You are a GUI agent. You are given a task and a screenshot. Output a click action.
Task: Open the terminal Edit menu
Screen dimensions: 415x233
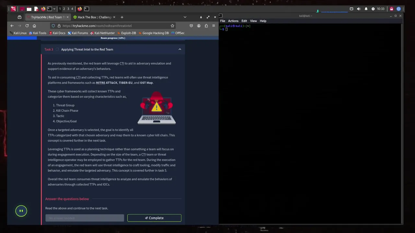pos(244,21)
